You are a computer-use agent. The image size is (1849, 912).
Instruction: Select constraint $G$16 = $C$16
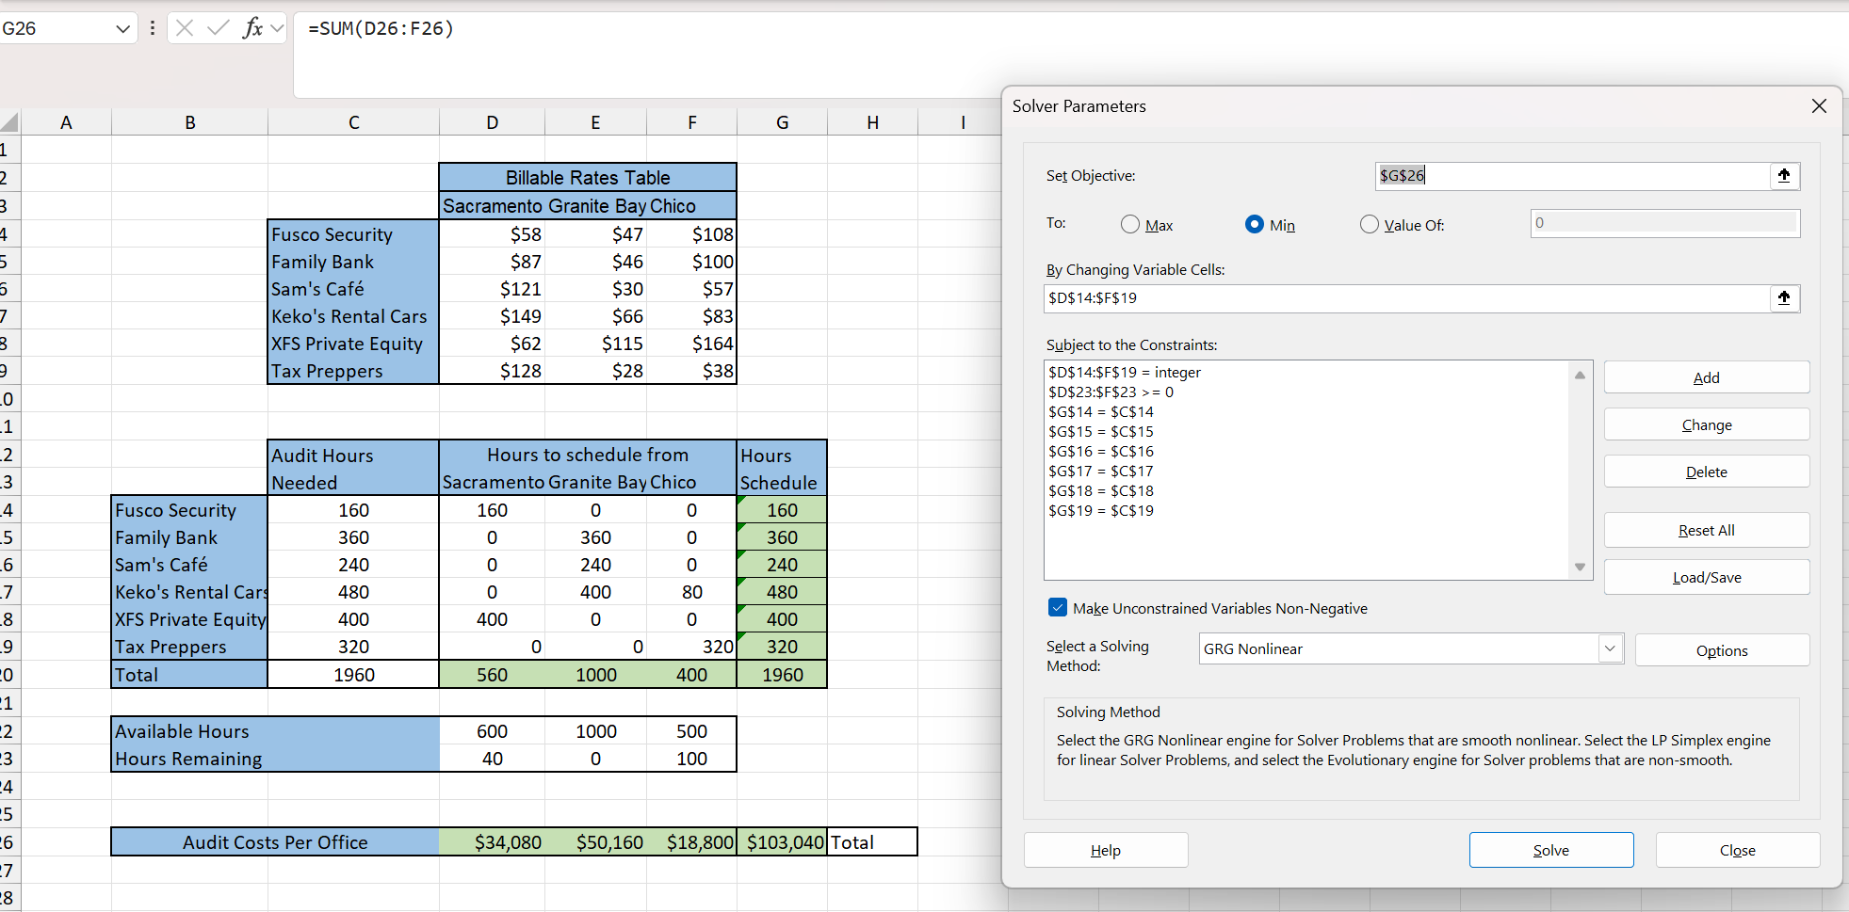tap(1100, 452)
